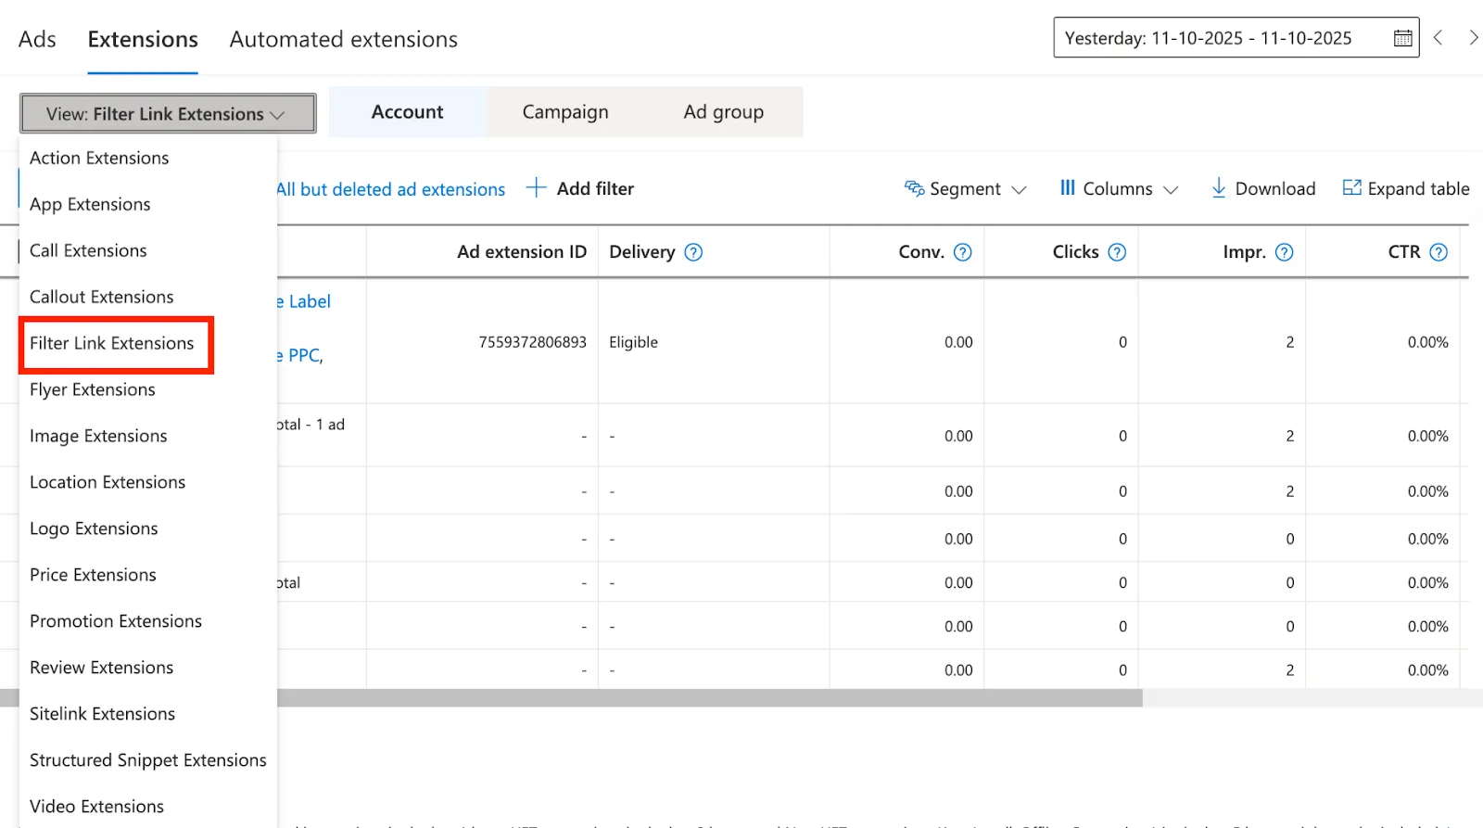Choose Location Extensions from the list
The width and height of the screenshot is (1483, 828).
point(148,482)
